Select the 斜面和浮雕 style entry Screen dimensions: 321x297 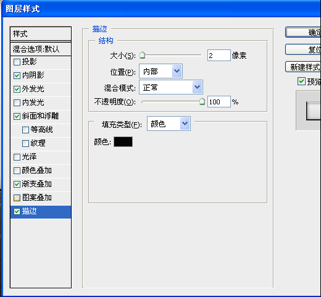tap(41, 116)
